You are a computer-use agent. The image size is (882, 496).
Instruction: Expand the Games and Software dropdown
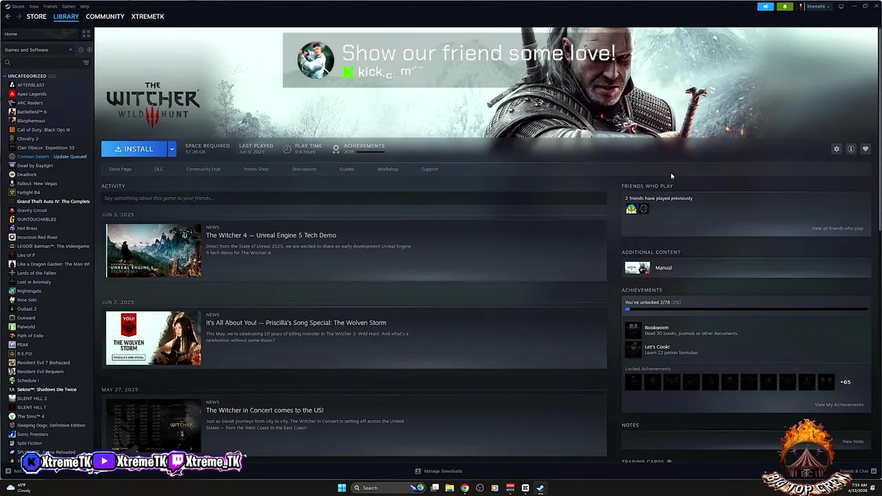(38, 50)
